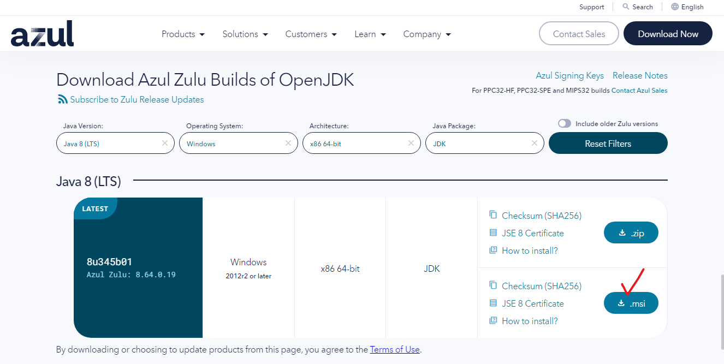This screenshot has height=364, width=724.
Task: Click certificate icon in .zip row
Action: pyautogui.click(x=493, y=232)
